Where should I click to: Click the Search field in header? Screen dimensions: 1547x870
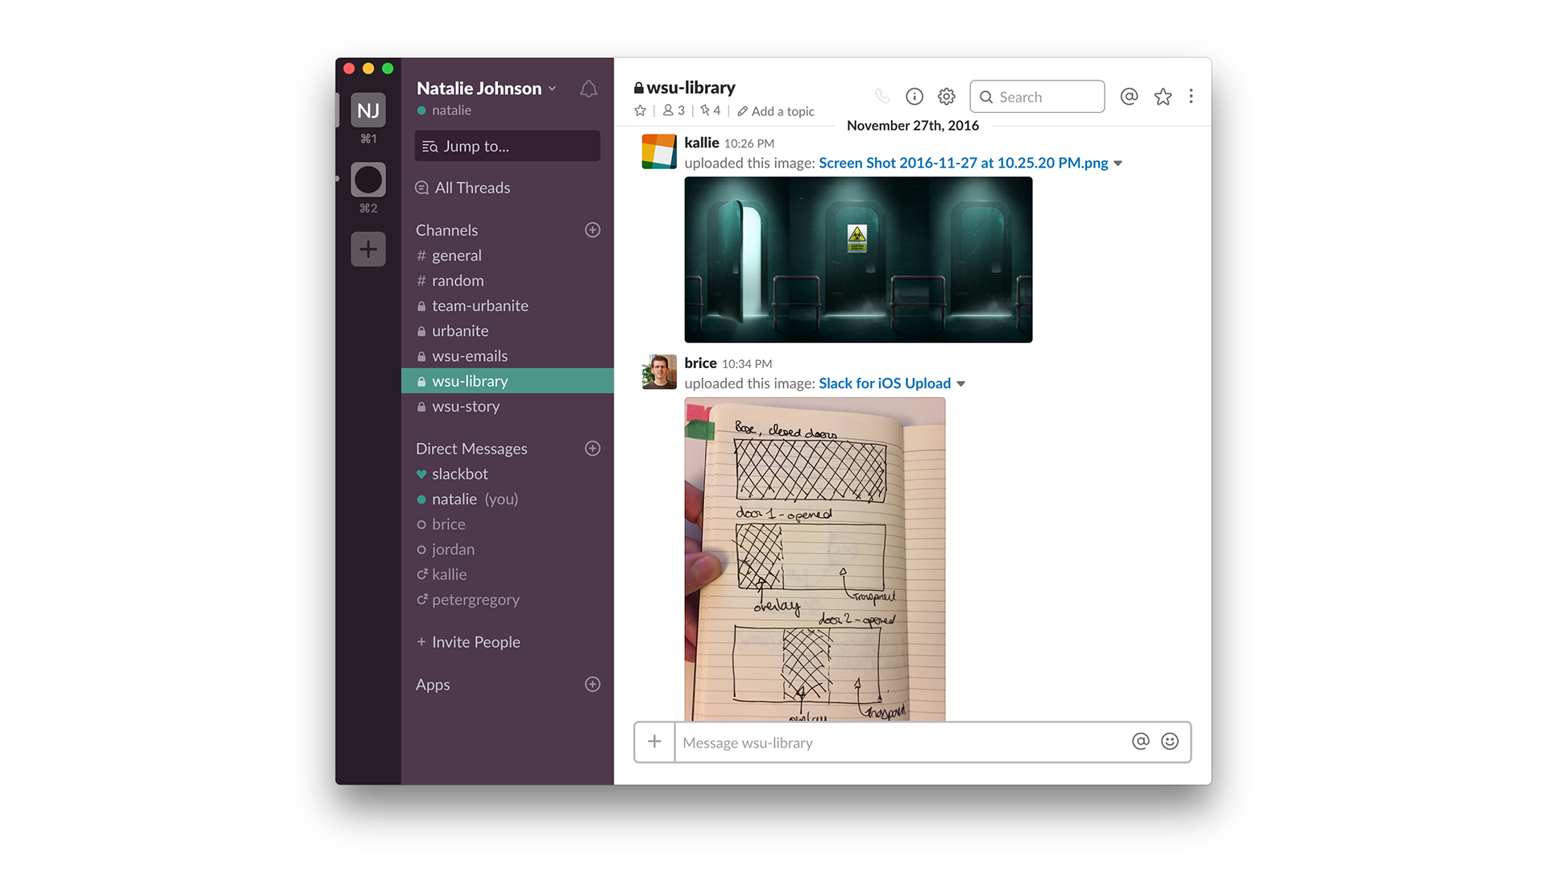click(1037, 97)
